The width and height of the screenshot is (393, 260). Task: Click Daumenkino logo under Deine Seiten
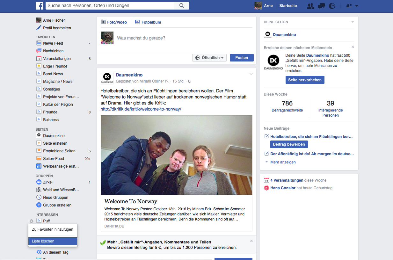(x=268, y=35)
